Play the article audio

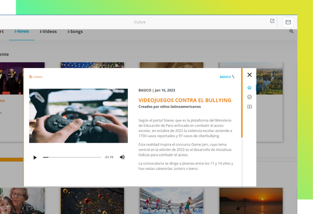[x=35, y=157]
